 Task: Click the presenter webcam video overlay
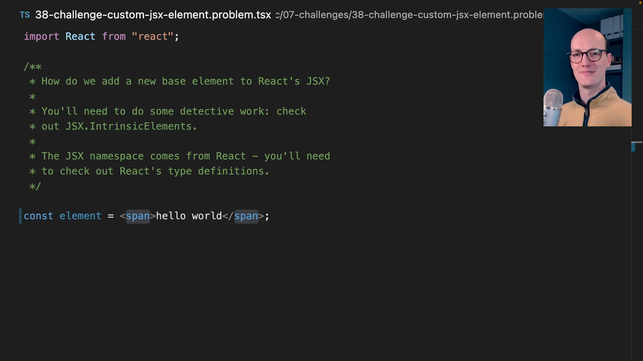pyautogui.click(x=587, y=68)
